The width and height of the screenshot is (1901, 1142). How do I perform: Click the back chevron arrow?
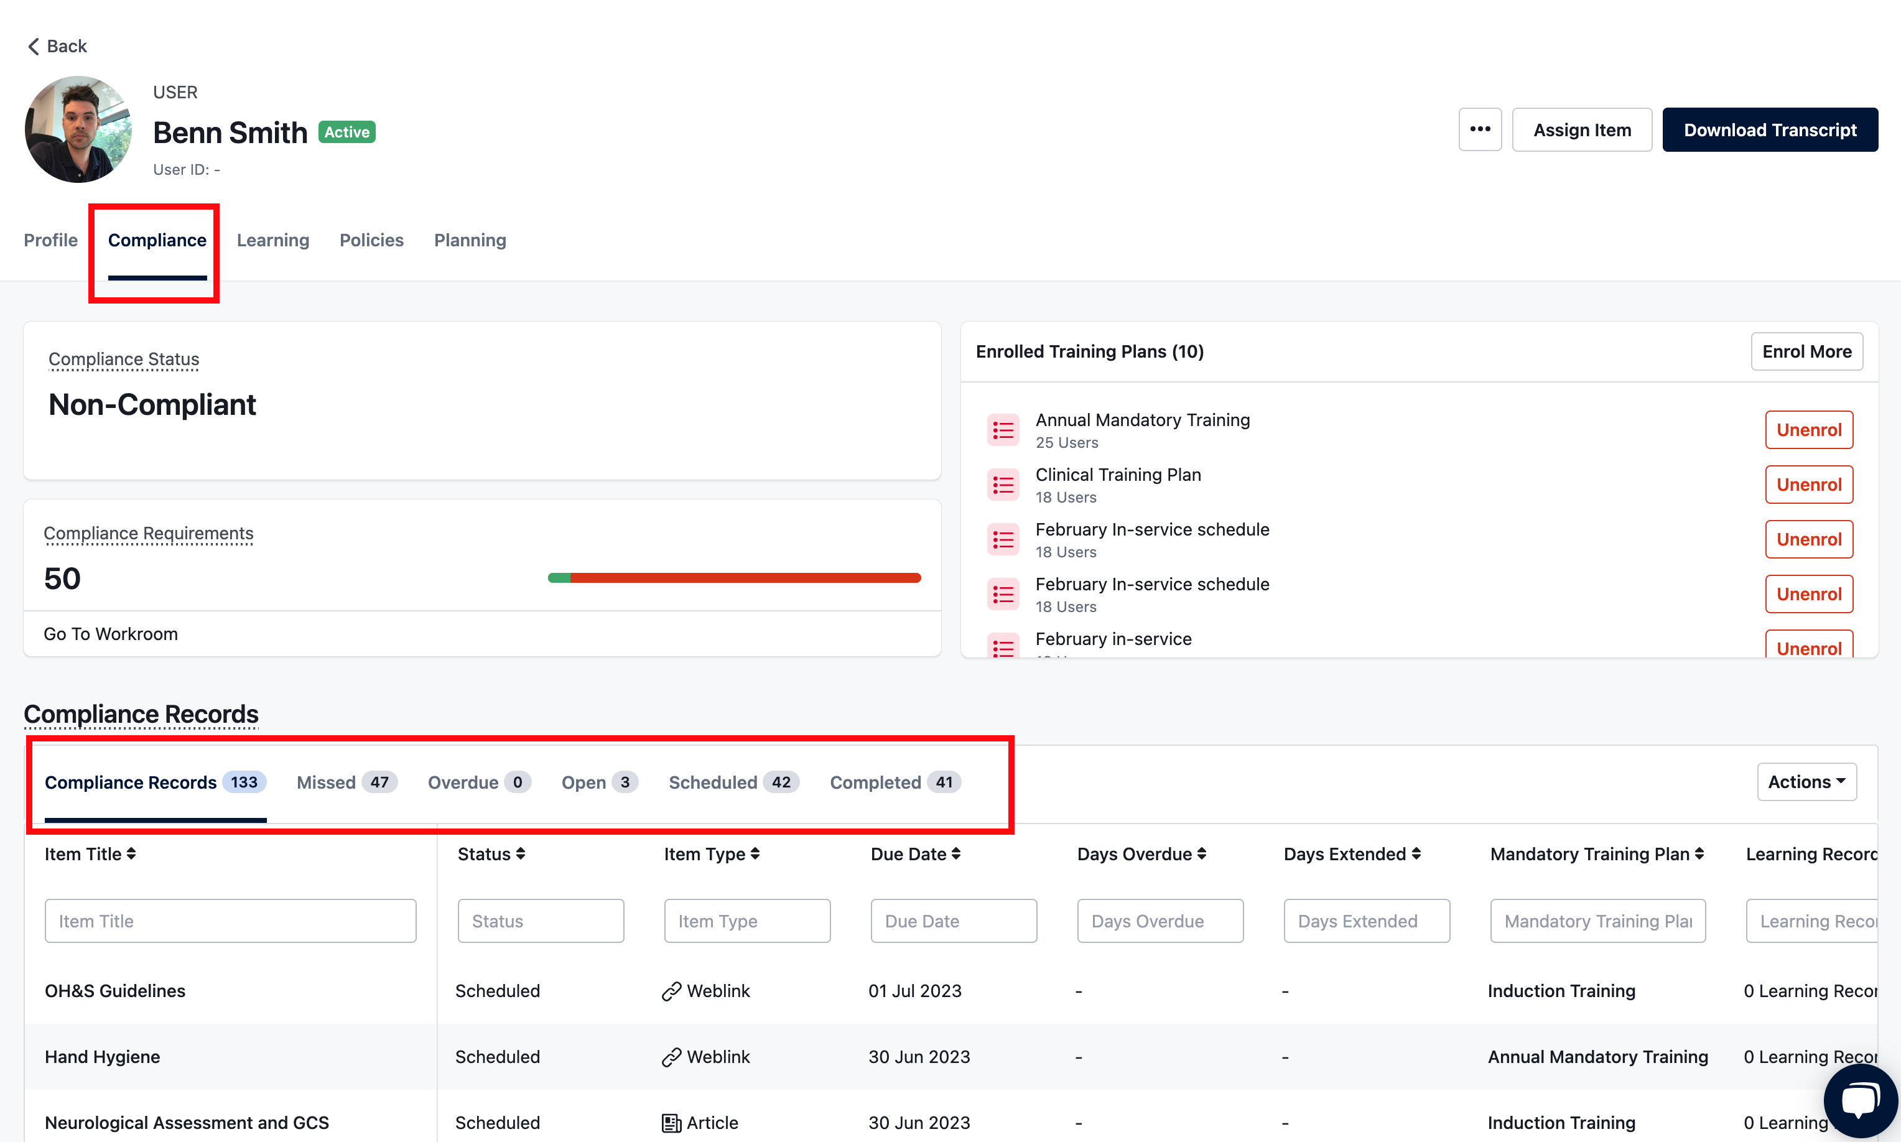click(33, 46)
